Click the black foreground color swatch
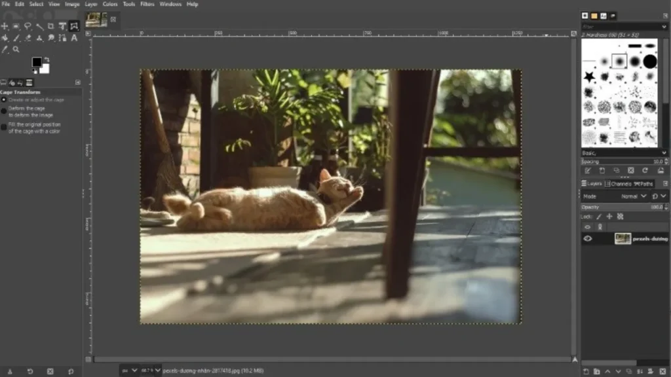 [37, 62]
